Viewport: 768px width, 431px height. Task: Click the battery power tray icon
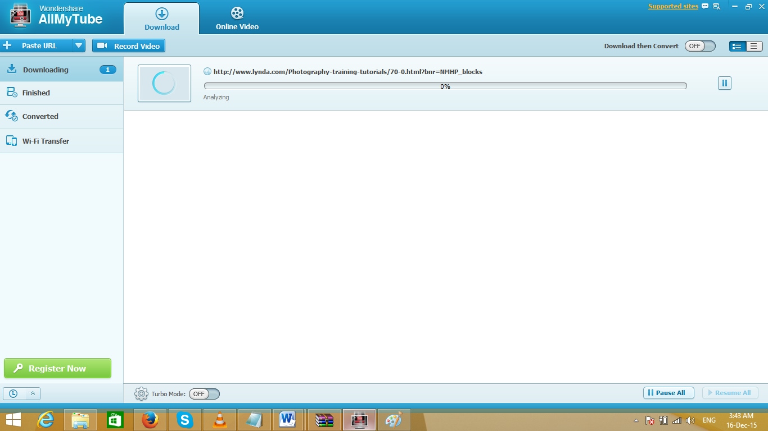663,420
